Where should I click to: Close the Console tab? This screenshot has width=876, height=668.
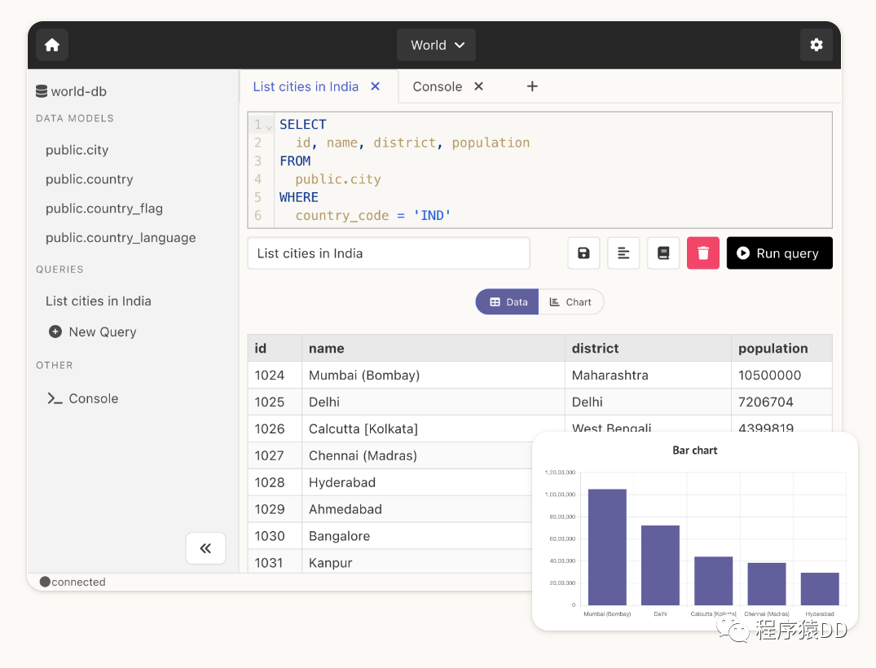[478, 86]
